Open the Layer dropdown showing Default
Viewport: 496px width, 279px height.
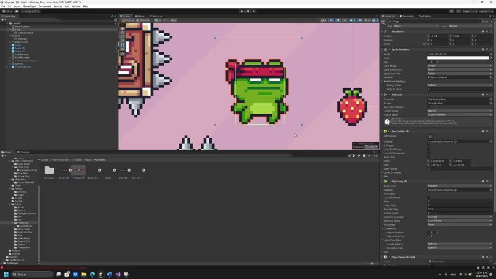point(470,26)
